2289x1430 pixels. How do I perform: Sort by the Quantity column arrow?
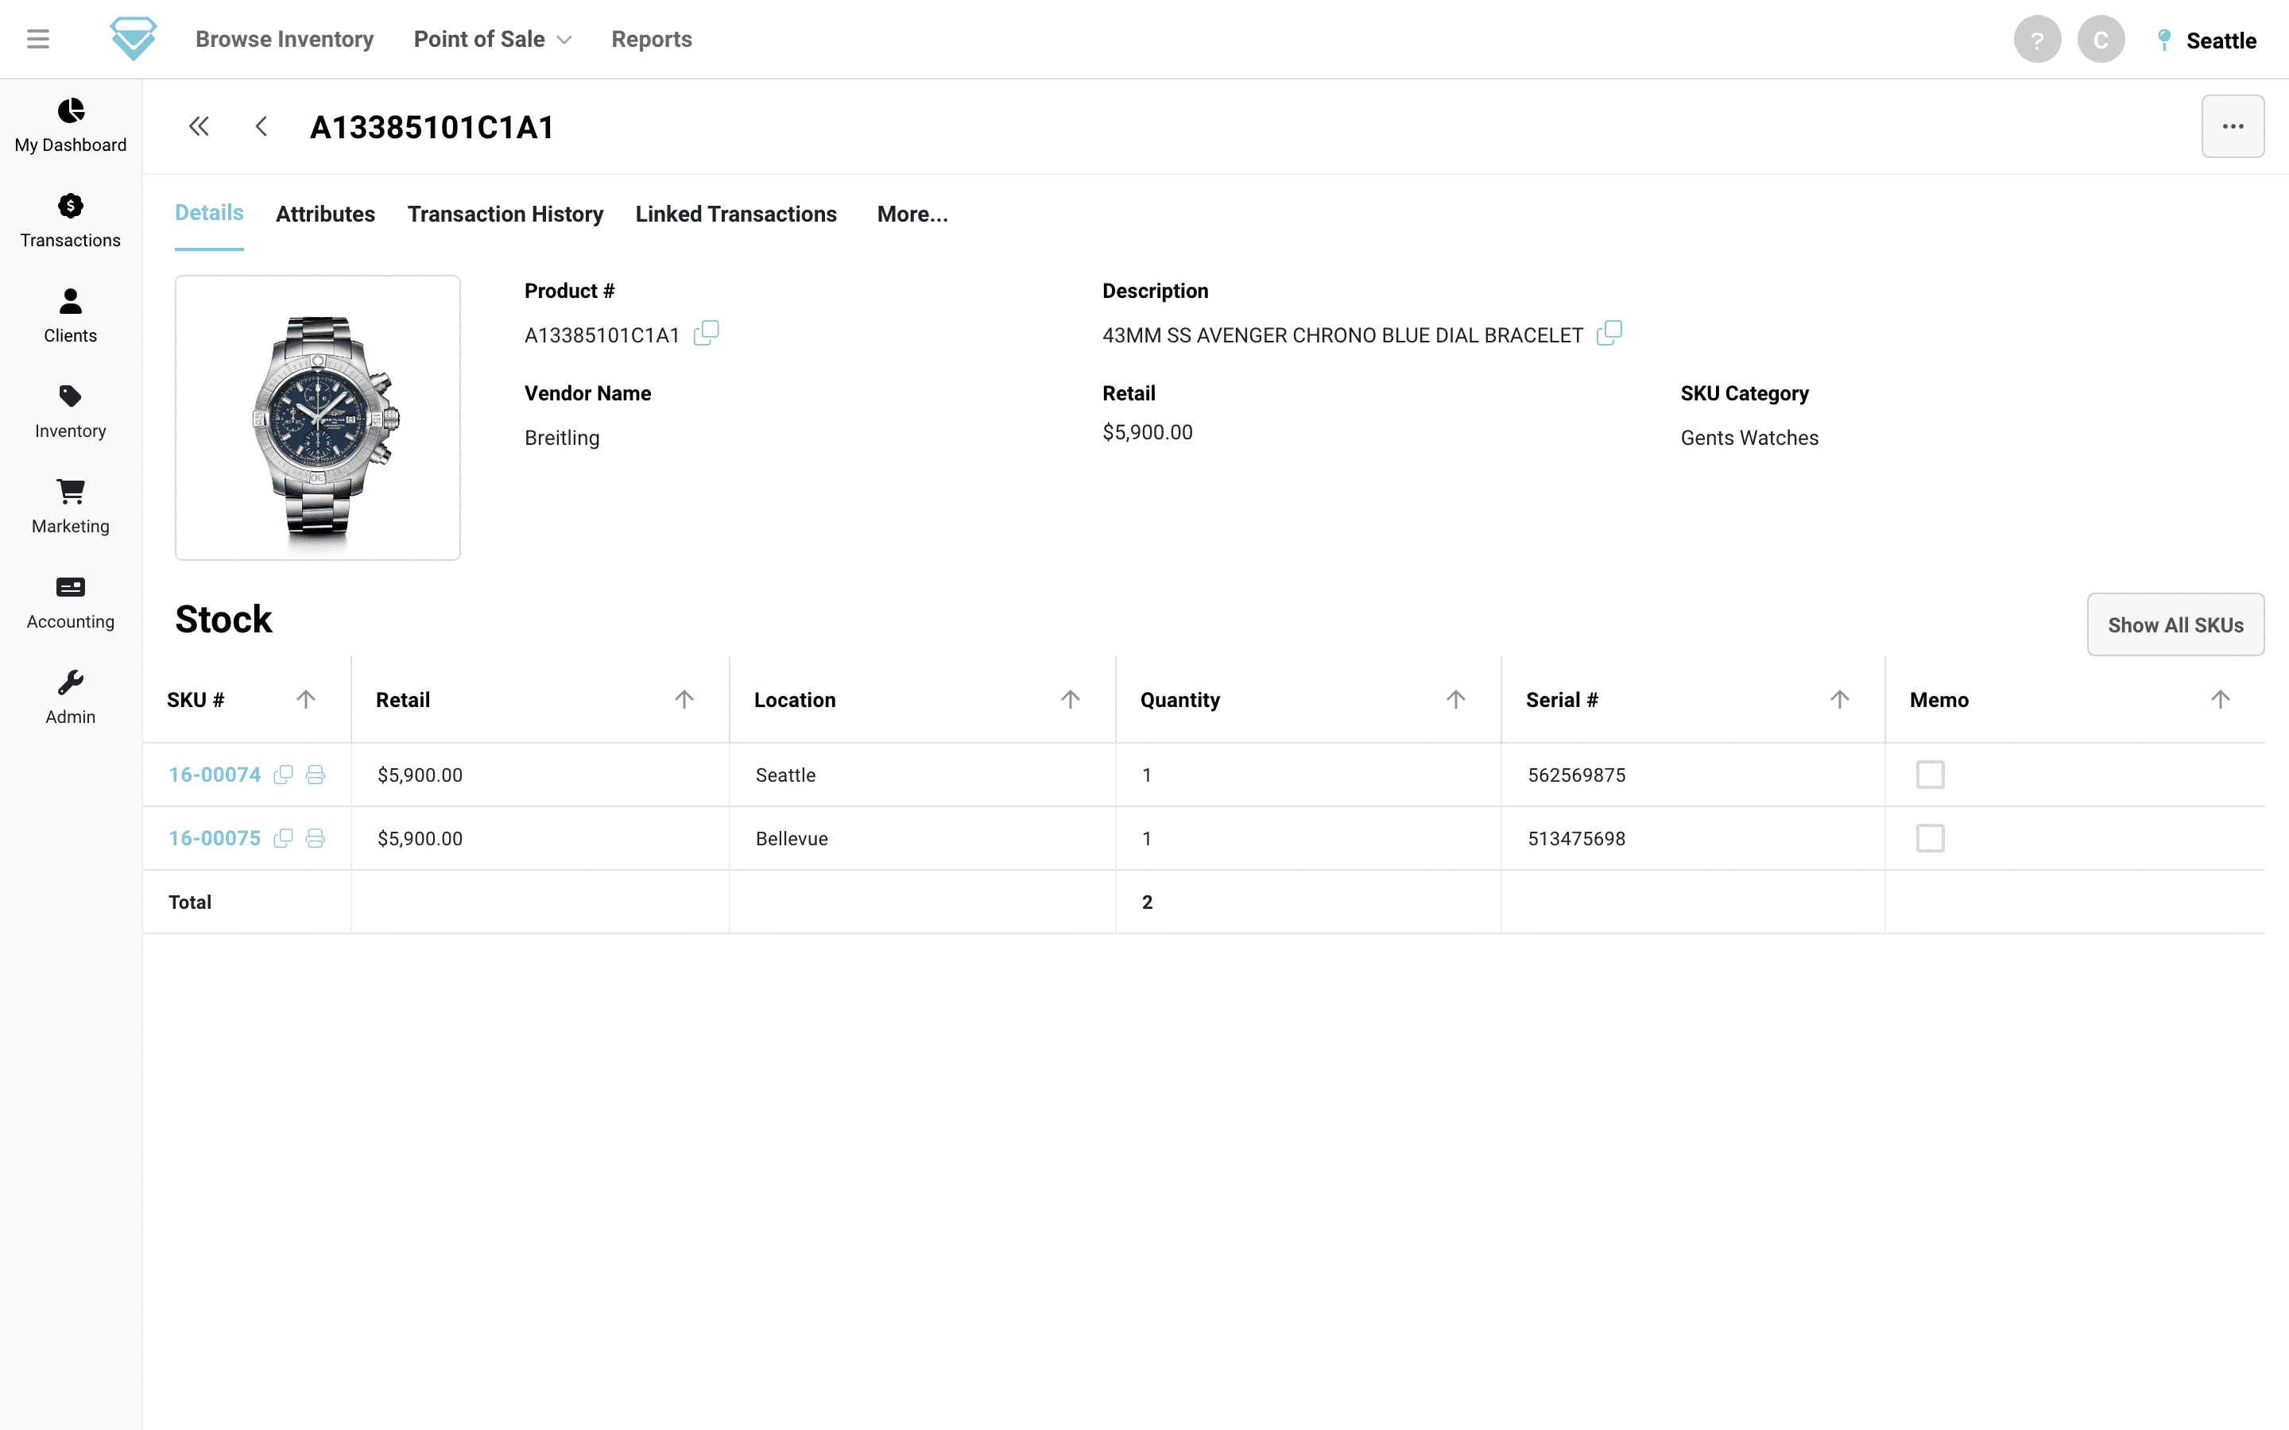1454,700
